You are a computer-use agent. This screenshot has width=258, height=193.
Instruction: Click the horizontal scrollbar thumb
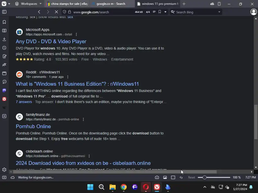pos(115,172)
